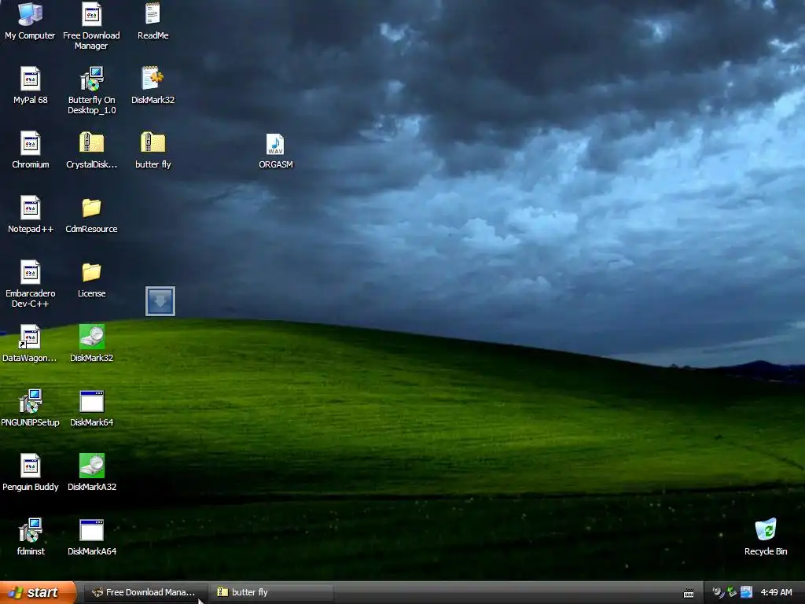
Task: Click the "Embarcadero Dev-C++" label text
Action: point(31,298)
